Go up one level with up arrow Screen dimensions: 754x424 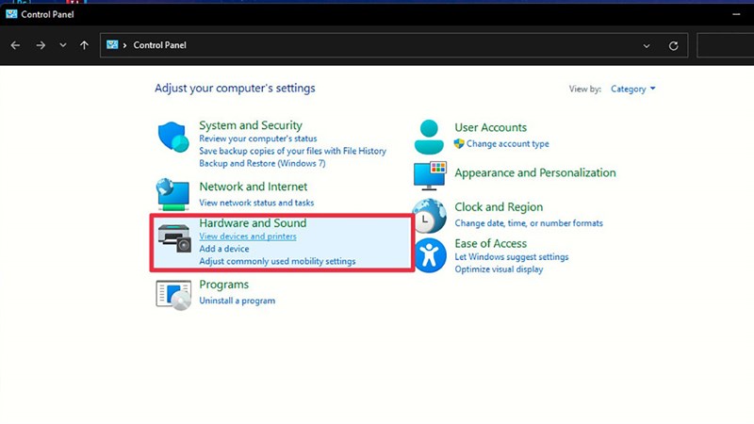click(85, 45)
